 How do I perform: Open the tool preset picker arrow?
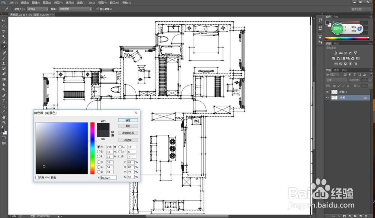10,9
